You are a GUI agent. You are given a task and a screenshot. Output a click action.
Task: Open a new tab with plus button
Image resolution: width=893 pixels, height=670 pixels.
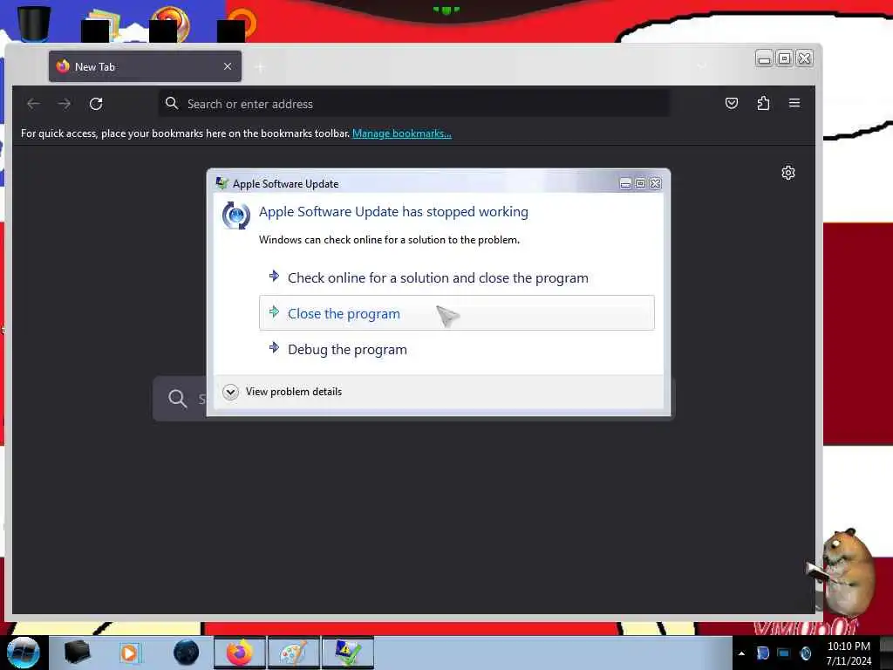260,68
